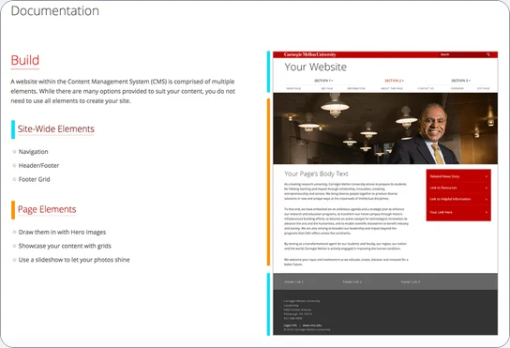Select News Page in mockup sub-navigation
The image size is (510, 348).
293,88
